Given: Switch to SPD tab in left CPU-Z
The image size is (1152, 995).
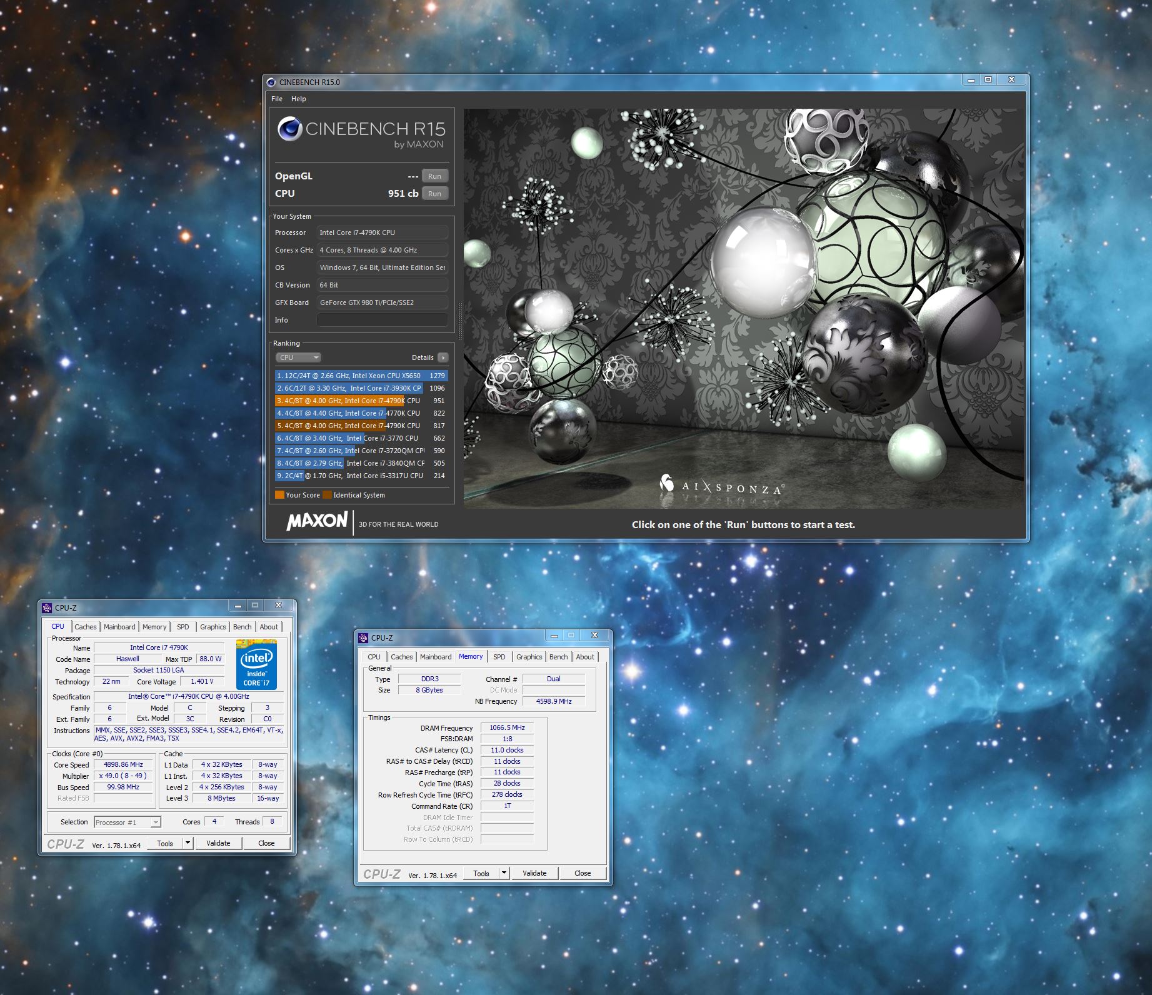Looking at the screenshot, I should [183, 627].
